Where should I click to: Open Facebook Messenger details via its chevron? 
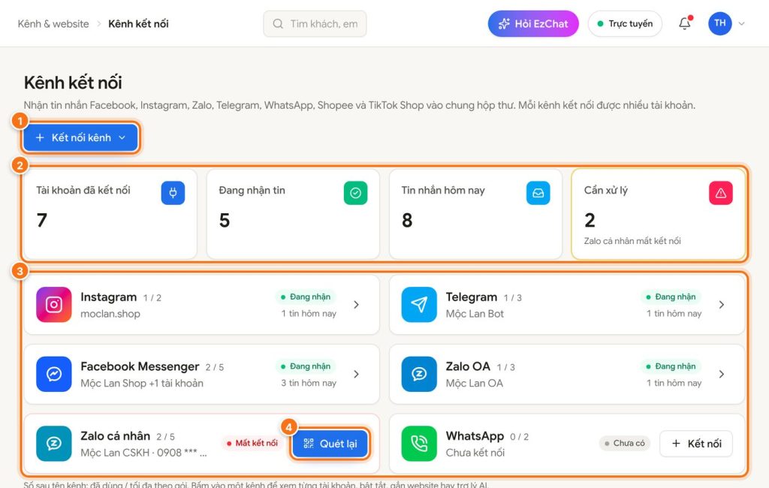click(357, 374)
